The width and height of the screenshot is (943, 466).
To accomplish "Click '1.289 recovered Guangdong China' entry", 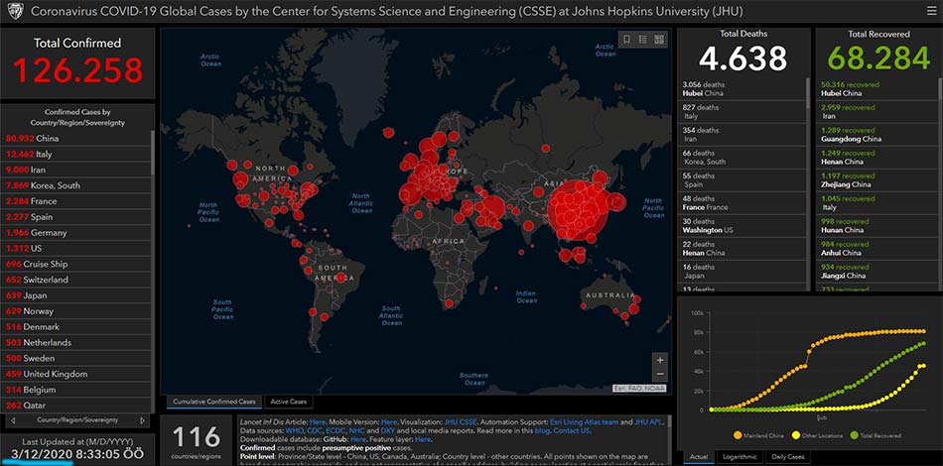I will [876, 135].
